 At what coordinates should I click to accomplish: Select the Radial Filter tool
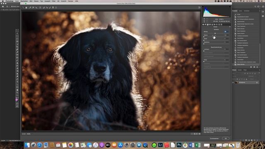coord(56,7)
